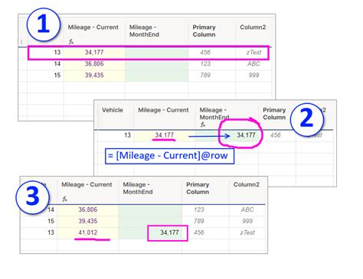Click the "39,435" cell in screenshot 1
Image resolution: width=363 pixels, height=279 pixels.
coord(94,76)
